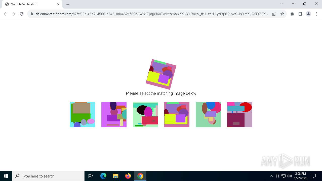Launch Microsoft Edge from taskbar
The image size is (322, 181).
pyautogui.click(x=103, y=176)
